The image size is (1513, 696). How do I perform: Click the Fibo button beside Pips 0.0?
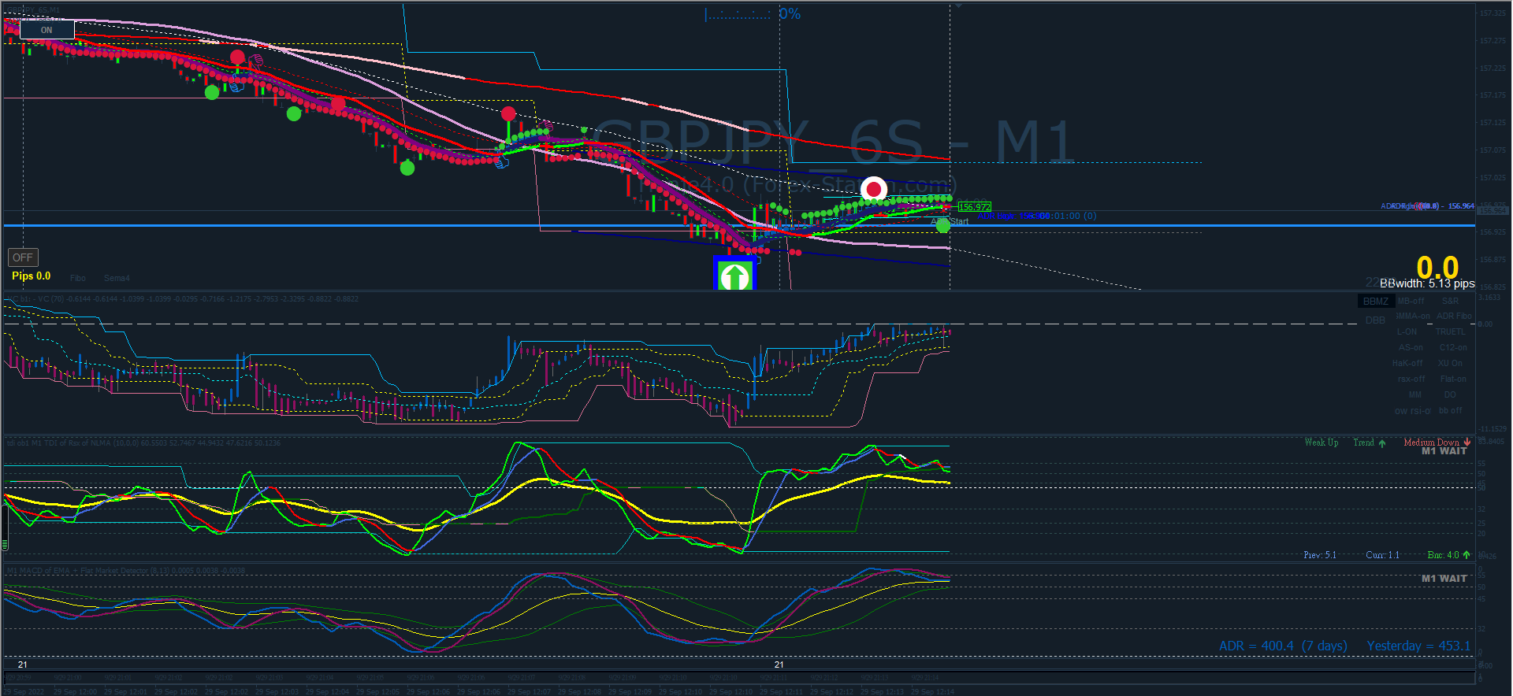pyautogui.click(x=77, y=278)
